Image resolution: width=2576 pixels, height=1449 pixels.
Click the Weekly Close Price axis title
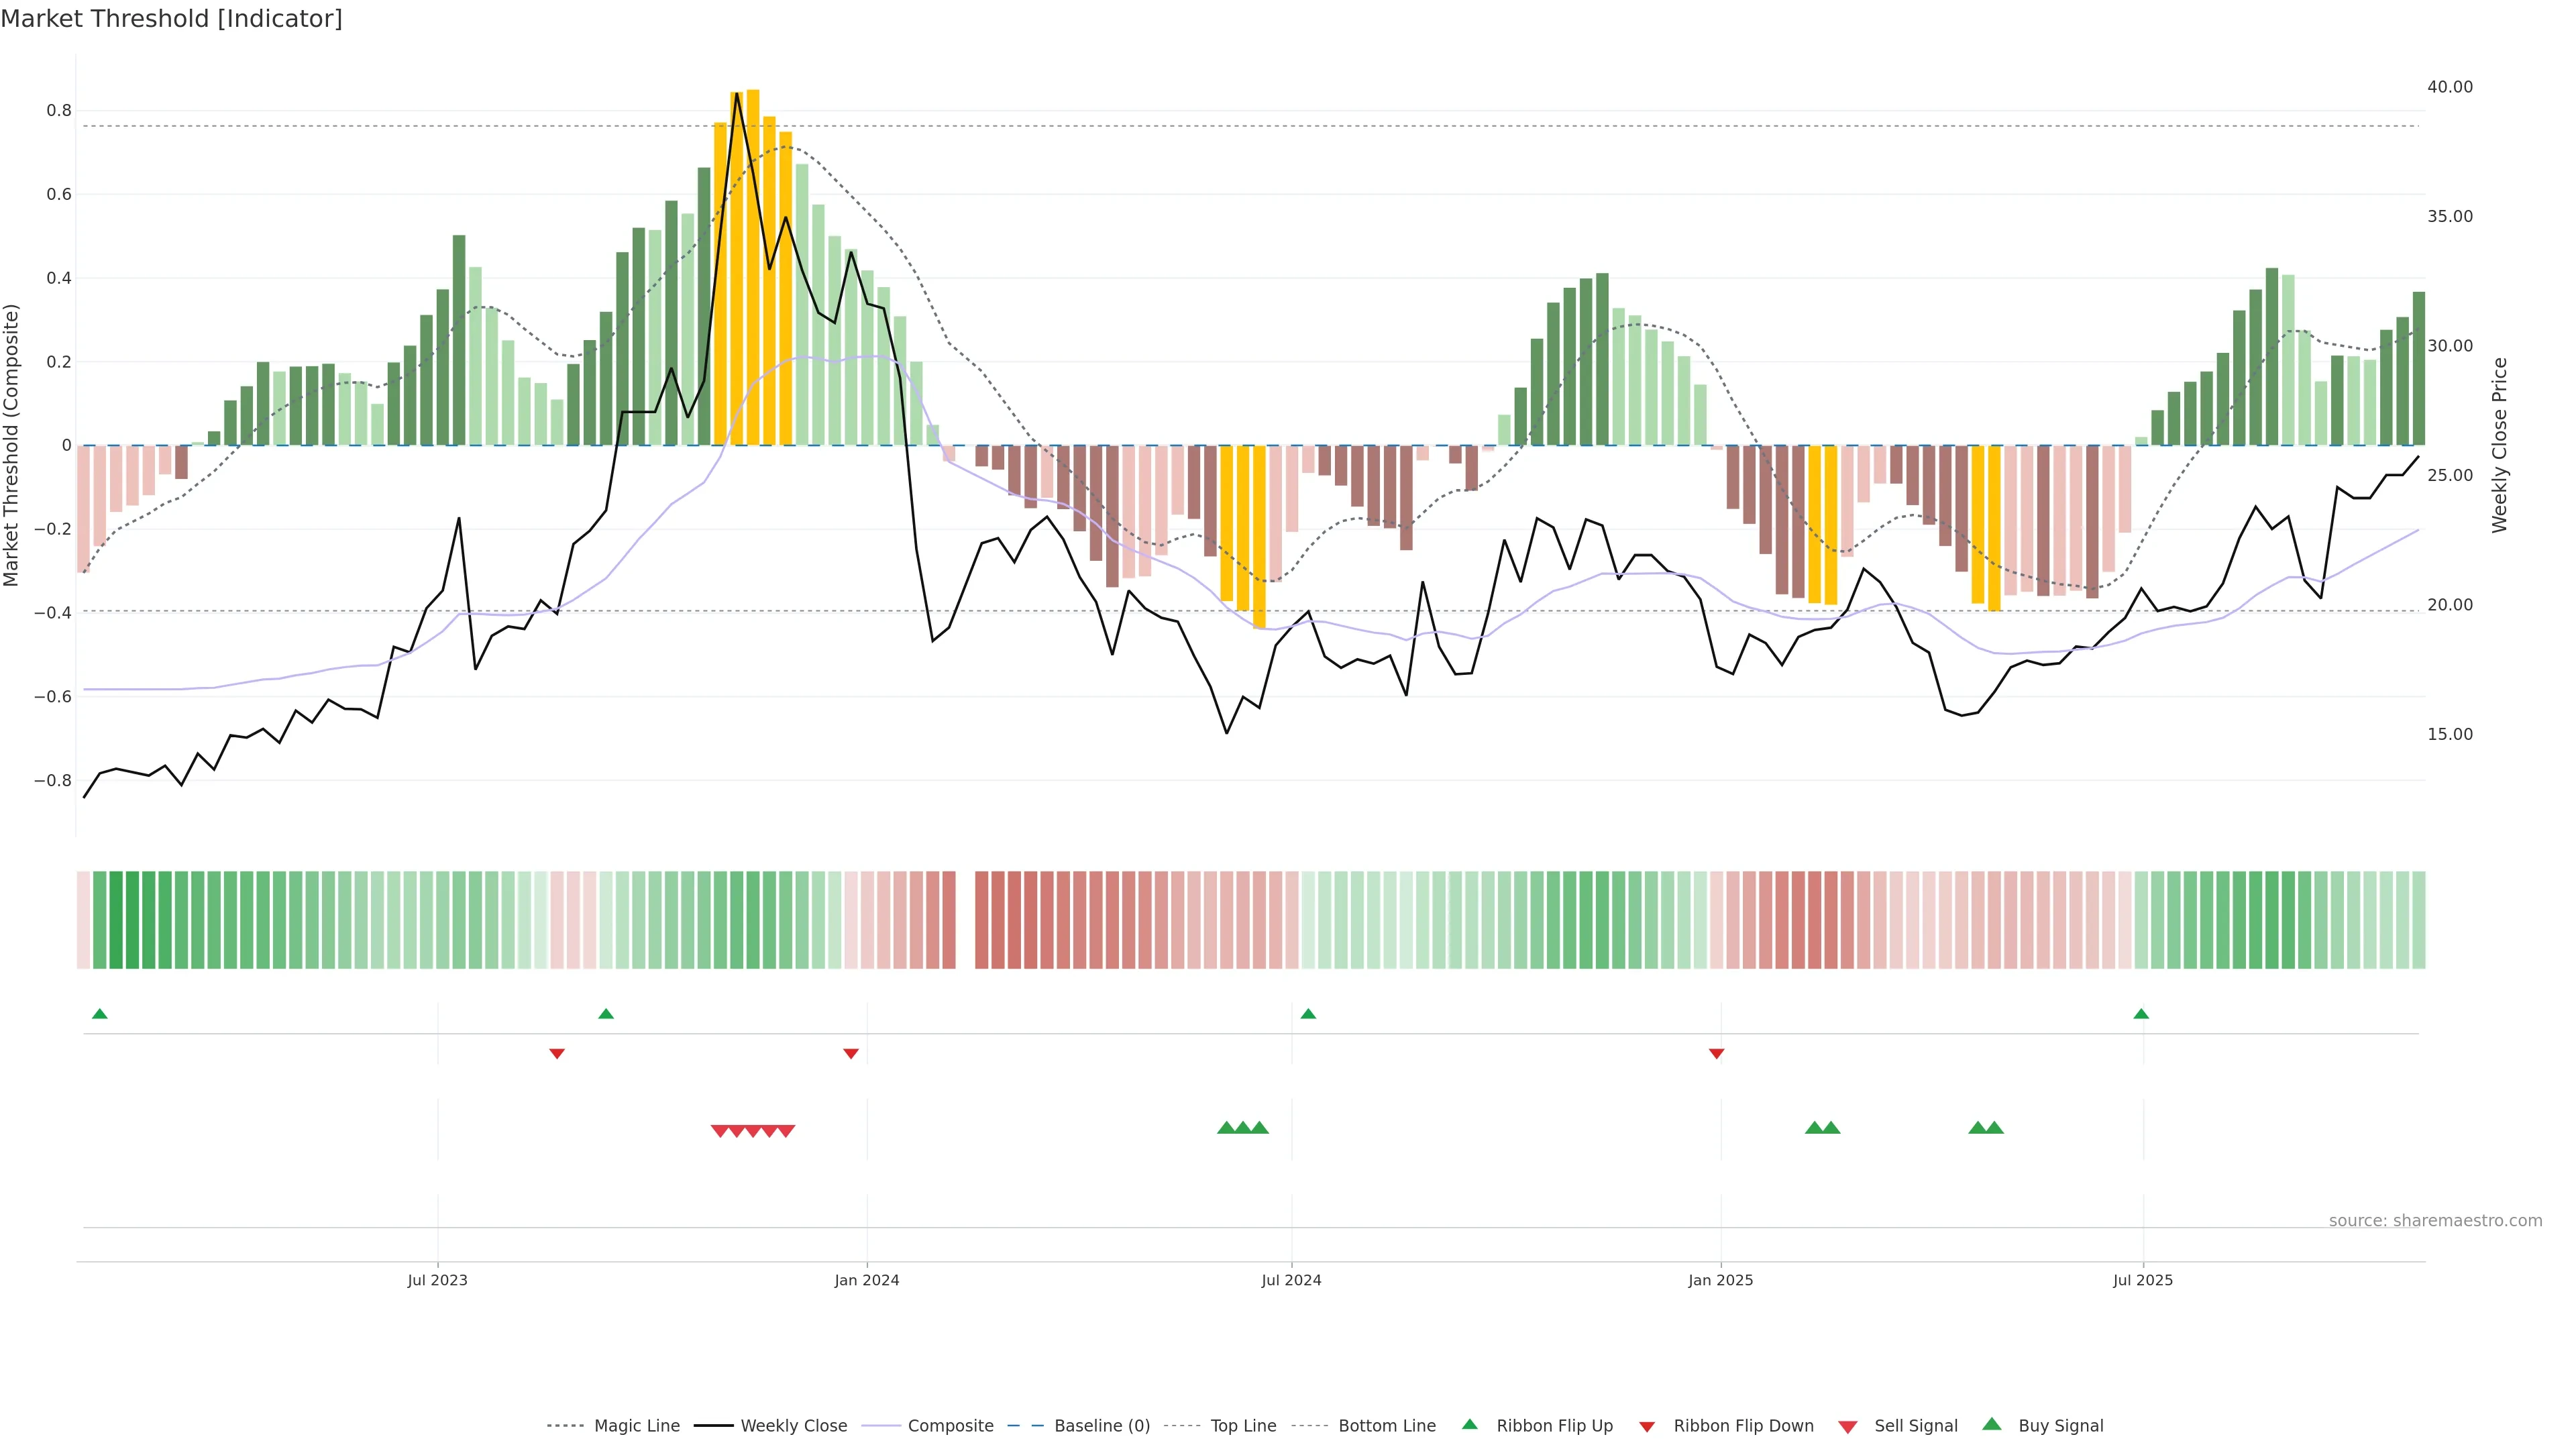tap(2500, 445)
